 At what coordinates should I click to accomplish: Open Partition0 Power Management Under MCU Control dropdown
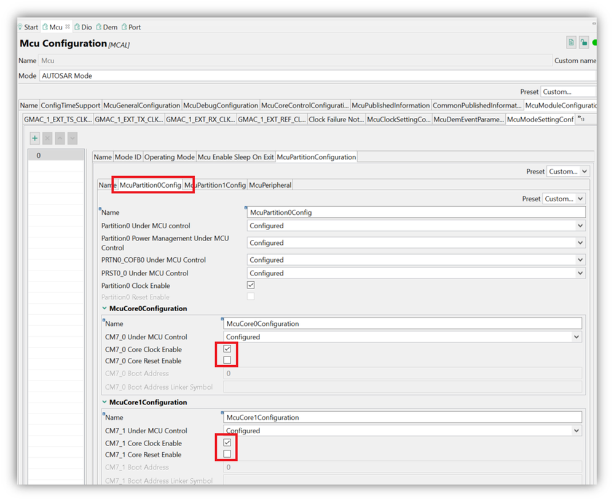(x=416, y=243)
